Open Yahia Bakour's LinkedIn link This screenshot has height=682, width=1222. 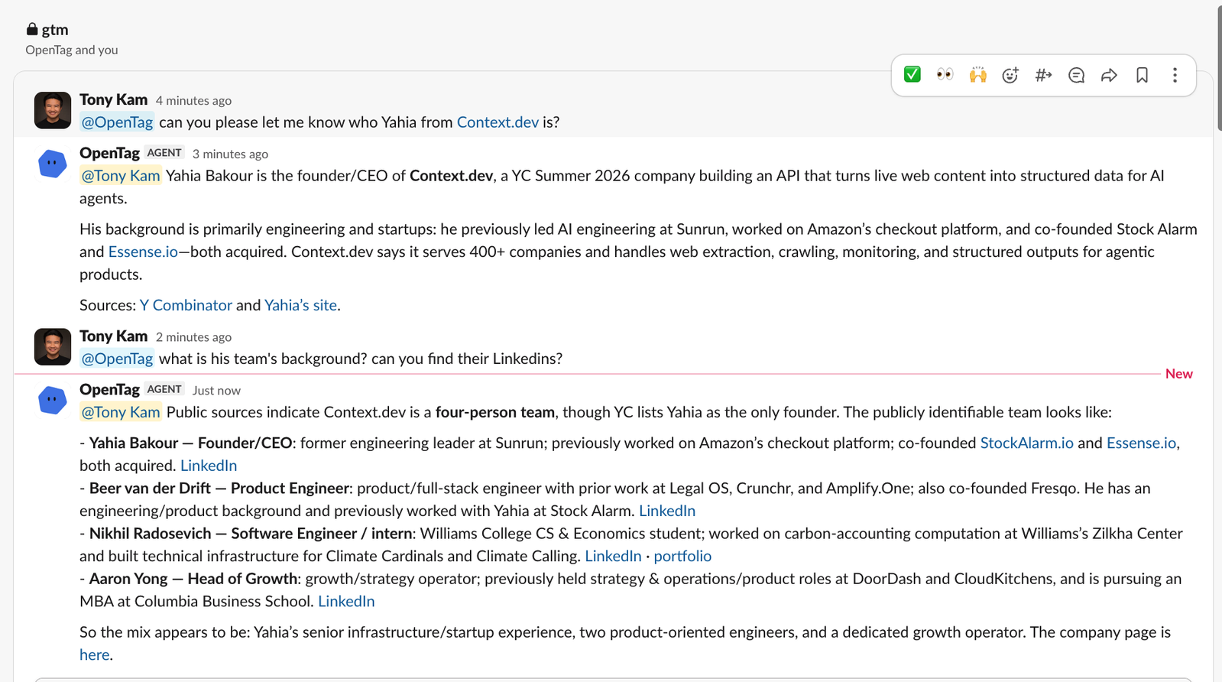click(x=209, y=466)
